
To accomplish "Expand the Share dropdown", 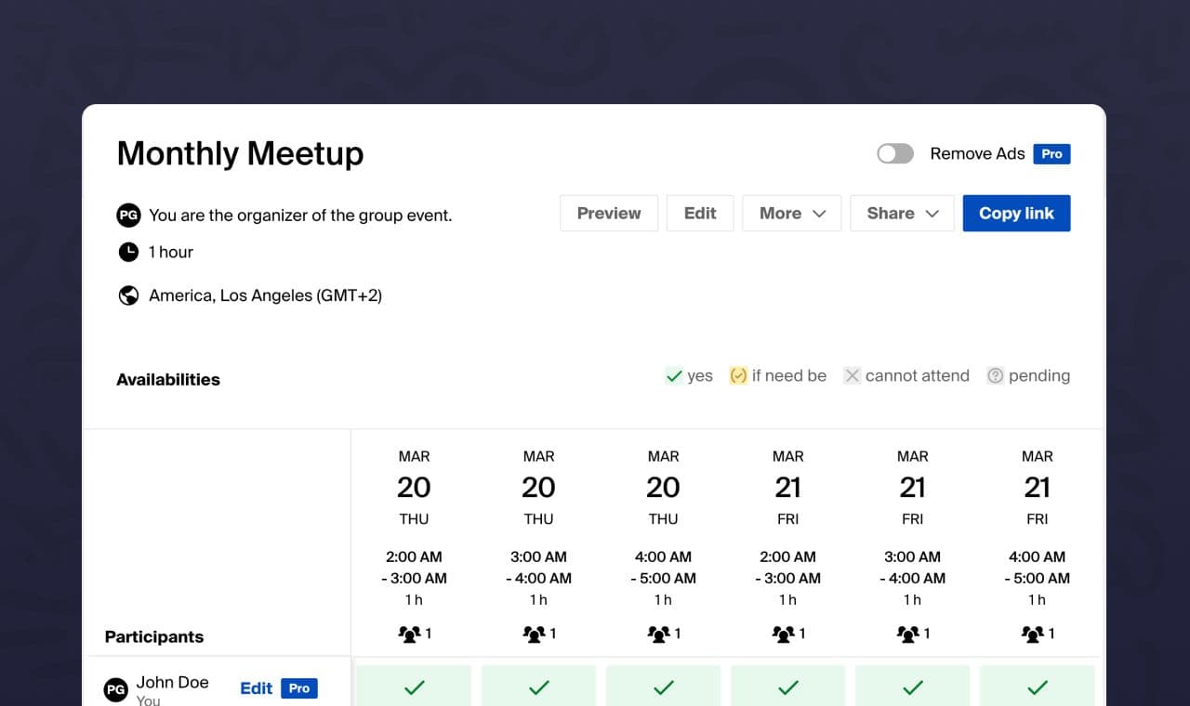I will tap(902, 214).
